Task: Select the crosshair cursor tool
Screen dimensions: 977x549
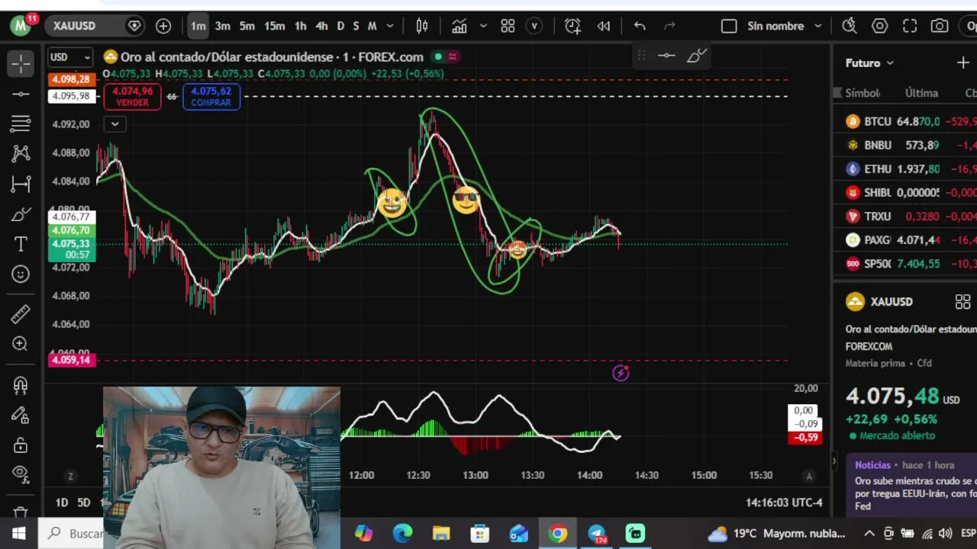Action: (21, 63)
